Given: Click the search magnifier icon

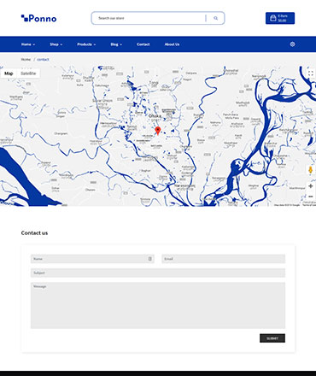Looking at the screenshot, I should pos(216,18).
